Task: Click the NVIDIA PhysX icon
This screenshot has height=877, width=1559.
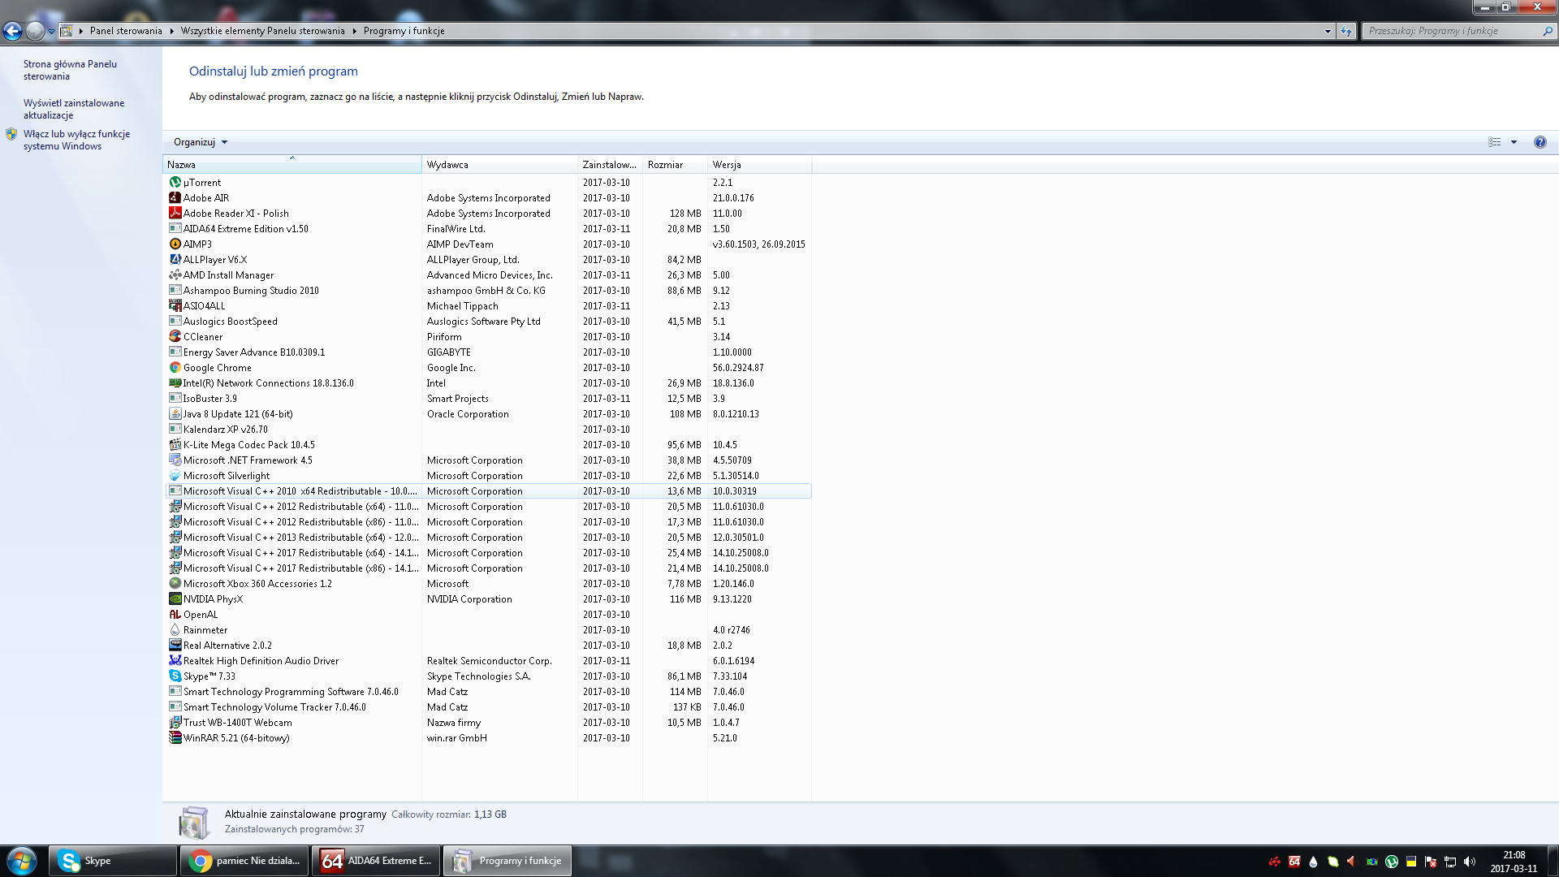Action: click(175, 599)
